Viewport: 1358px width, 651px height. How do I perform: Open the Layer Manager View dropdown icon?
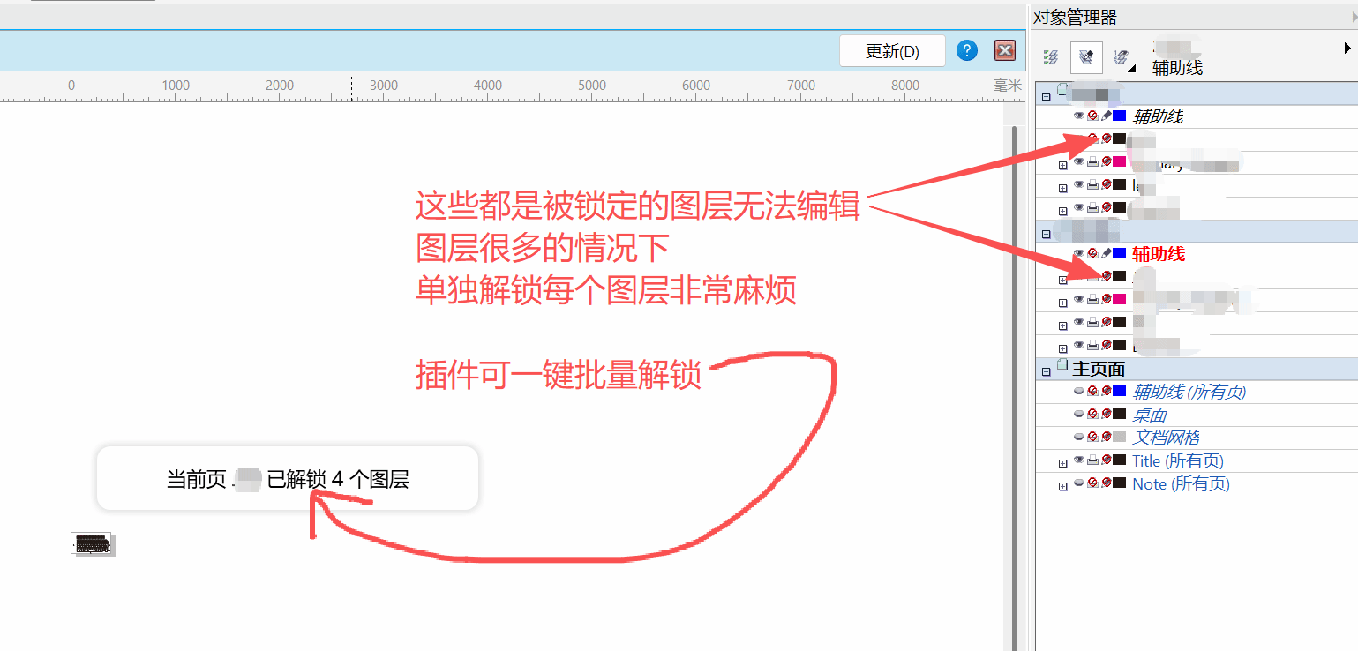pos(1122,57)
